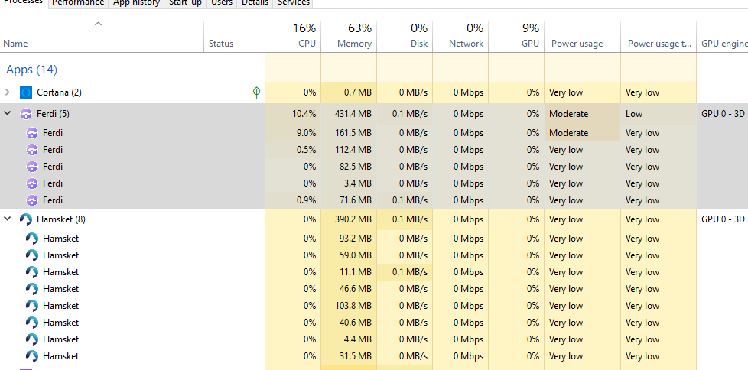This screenshot has height=370, width=748.
Task: Sort by the 16% CPU column header
Action: [293, 36]
